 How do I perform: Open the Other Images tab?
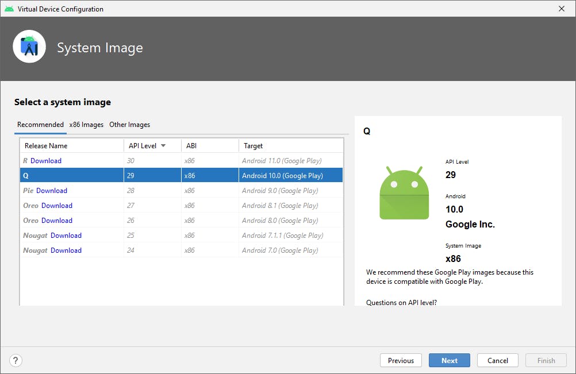tap(129, 125)
